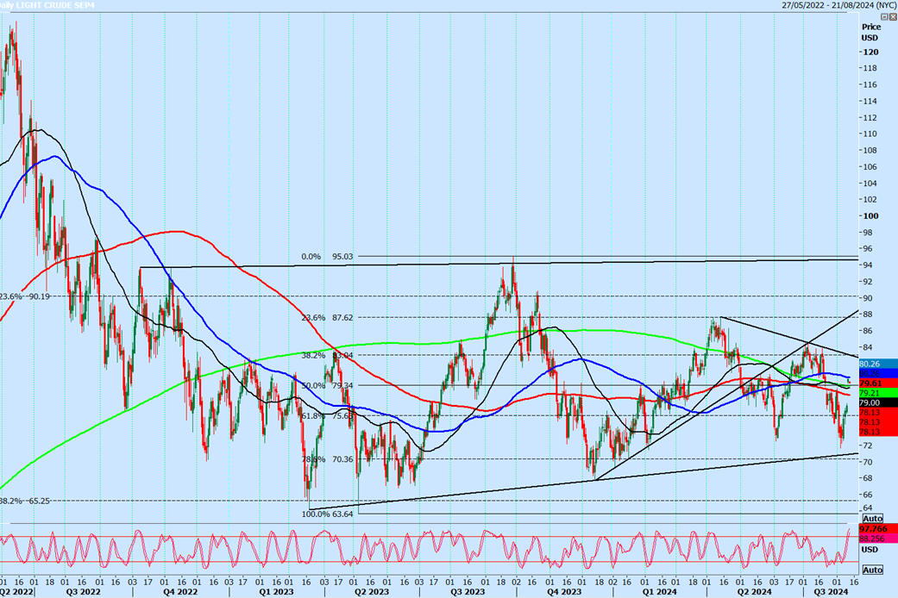Click the 38.2% 65.25 retracement label

(x=25, y=501)
